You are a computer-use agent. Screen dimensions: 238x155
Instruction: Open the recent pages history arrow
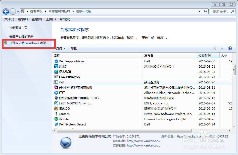(x=18, y=12)
